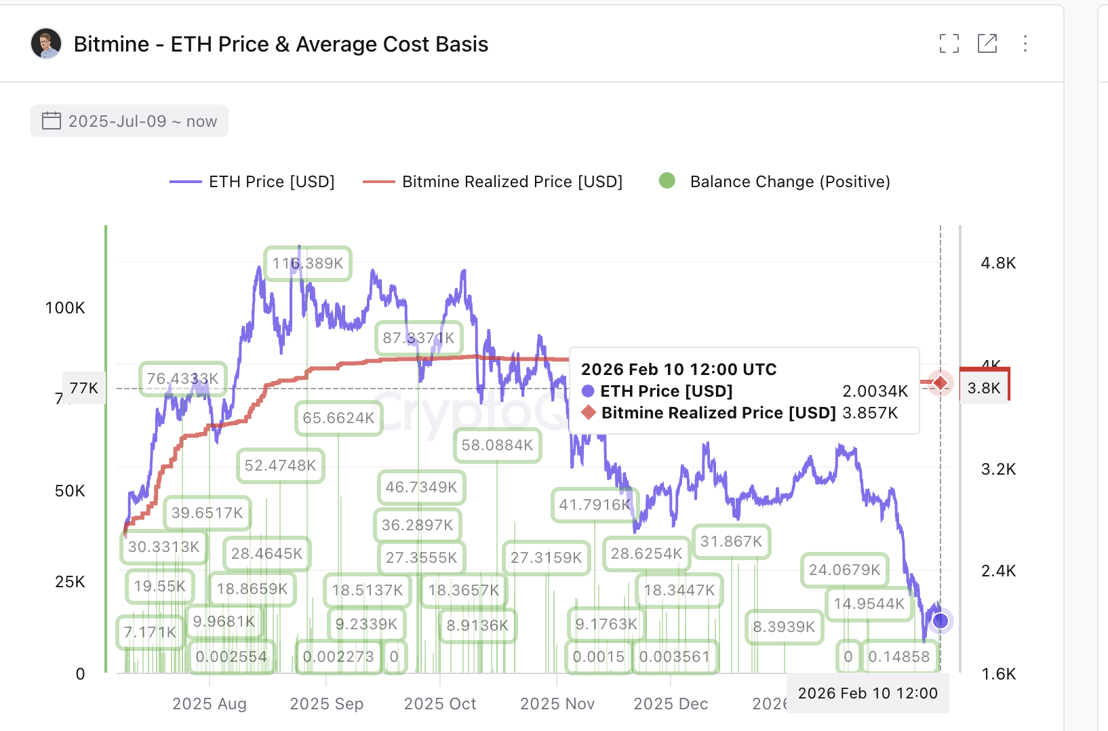1108x731 pixels.
Task: Toggle the Bitmine Realized Price series
Action: [x=512, y=181]
